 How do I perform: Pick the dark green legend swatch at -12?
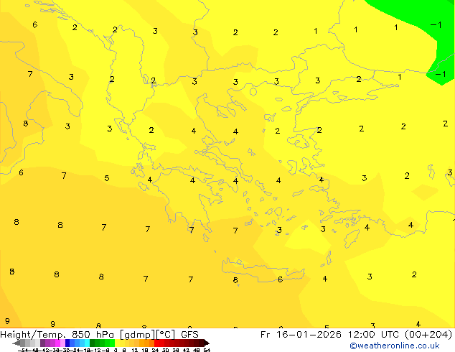pos(92,343)
